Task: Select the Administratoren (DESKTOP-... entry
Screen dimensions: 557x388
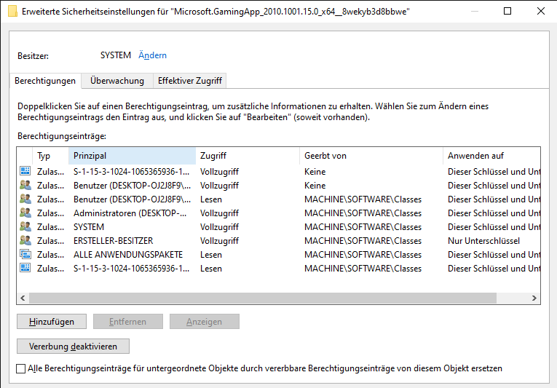Action: tap(278, 213)
